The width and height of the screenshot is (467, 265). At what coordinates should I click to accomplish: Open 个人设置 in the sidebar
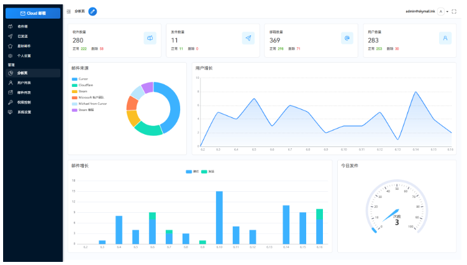33,56
